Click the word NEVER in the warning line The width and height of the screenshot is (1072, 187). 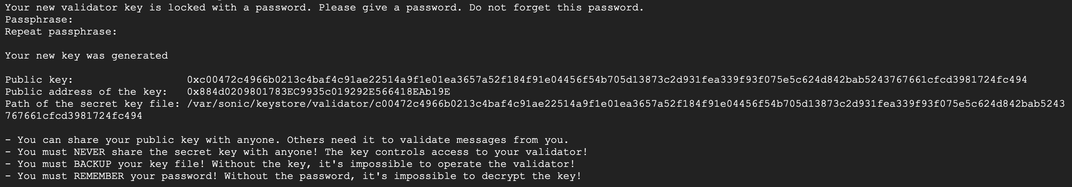89,152
